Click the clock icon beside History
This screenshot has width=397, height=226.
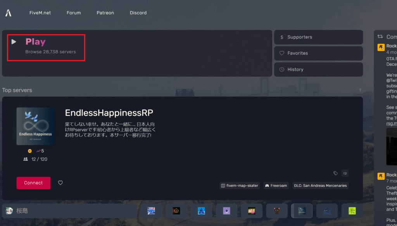282,70
